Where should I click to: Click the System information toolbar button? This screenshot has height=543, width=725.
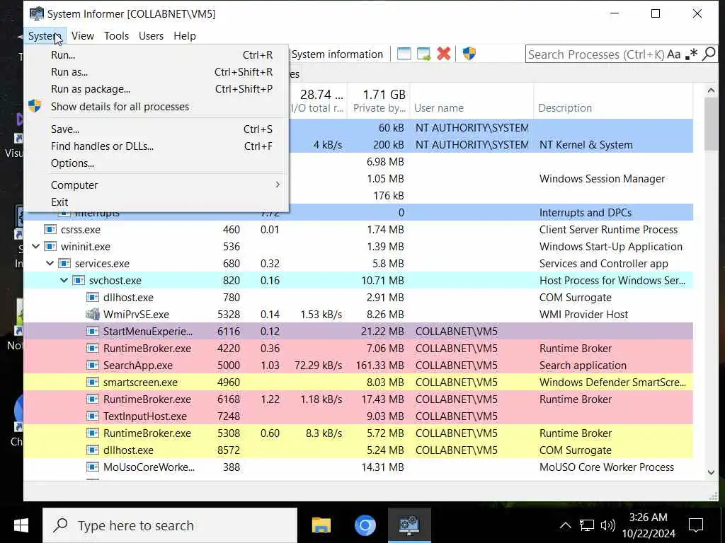click(337, 54)
